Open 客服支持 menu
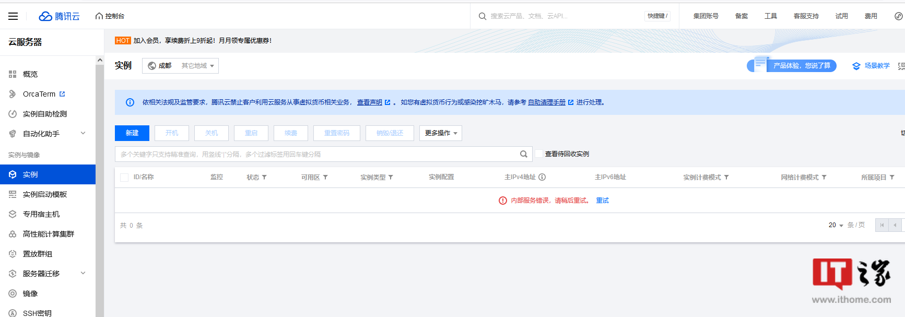 point(806,16)
